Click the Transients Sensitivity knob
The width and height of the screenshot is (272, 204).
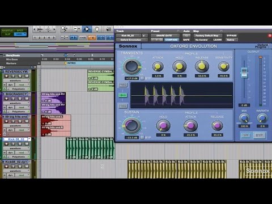click(224, 66)
